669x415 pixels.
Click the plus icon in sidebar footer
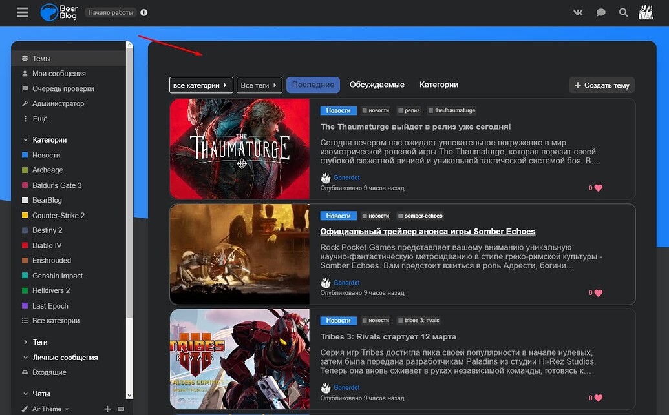(108, 409)
